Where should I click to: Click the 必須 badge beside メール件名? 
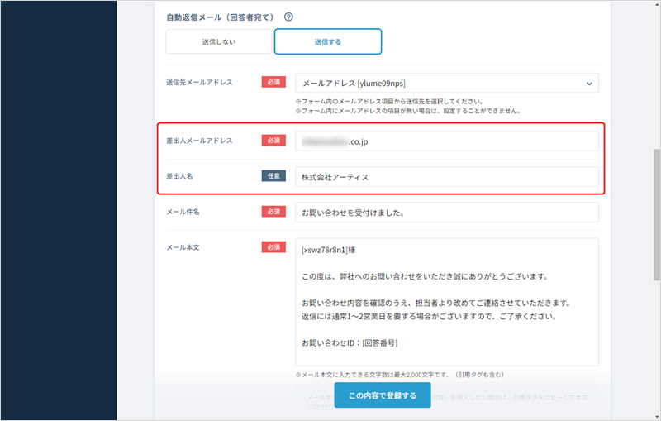click(273, 212)
